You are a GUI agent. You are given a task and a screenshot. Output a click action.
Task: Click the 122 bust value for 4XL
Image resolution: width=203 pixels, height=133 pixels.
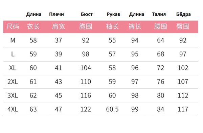click(x=86, y=109)
